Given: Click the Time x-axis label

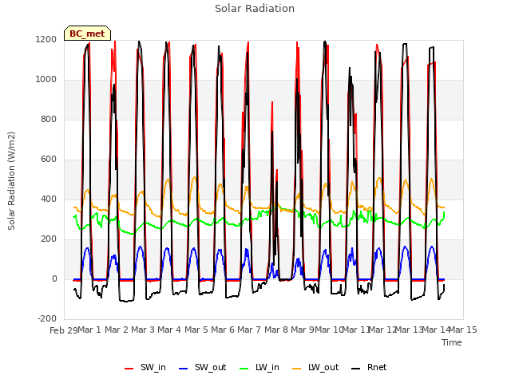Looking at the screenshot, I should (452, 342).
